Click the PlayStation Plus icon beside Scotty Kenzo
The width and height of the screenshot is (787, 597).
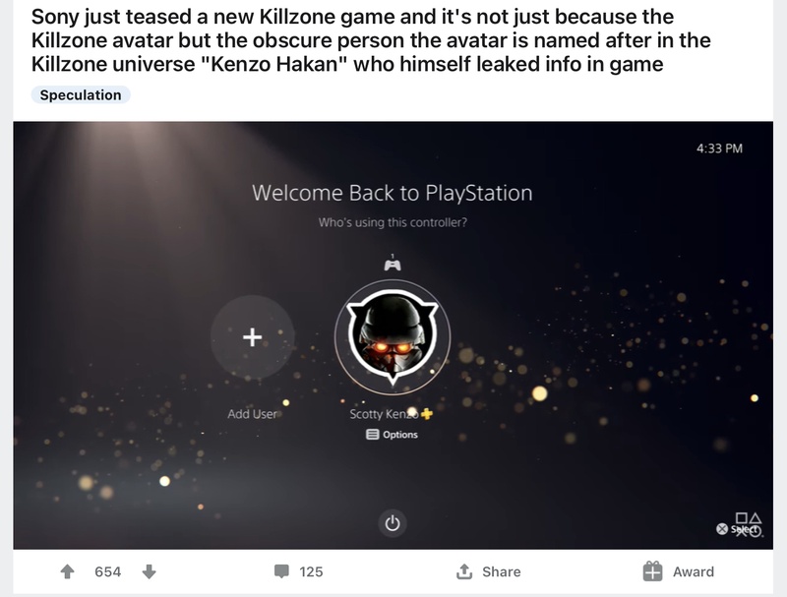pyautogui.click(x=427, y=413)
